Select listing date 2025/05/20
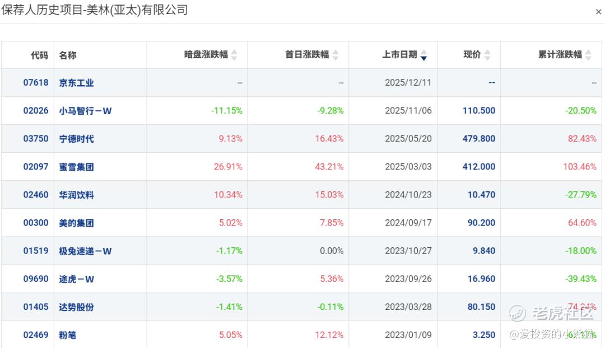Screen dimensions: 605x348 [x=408, y=139]
